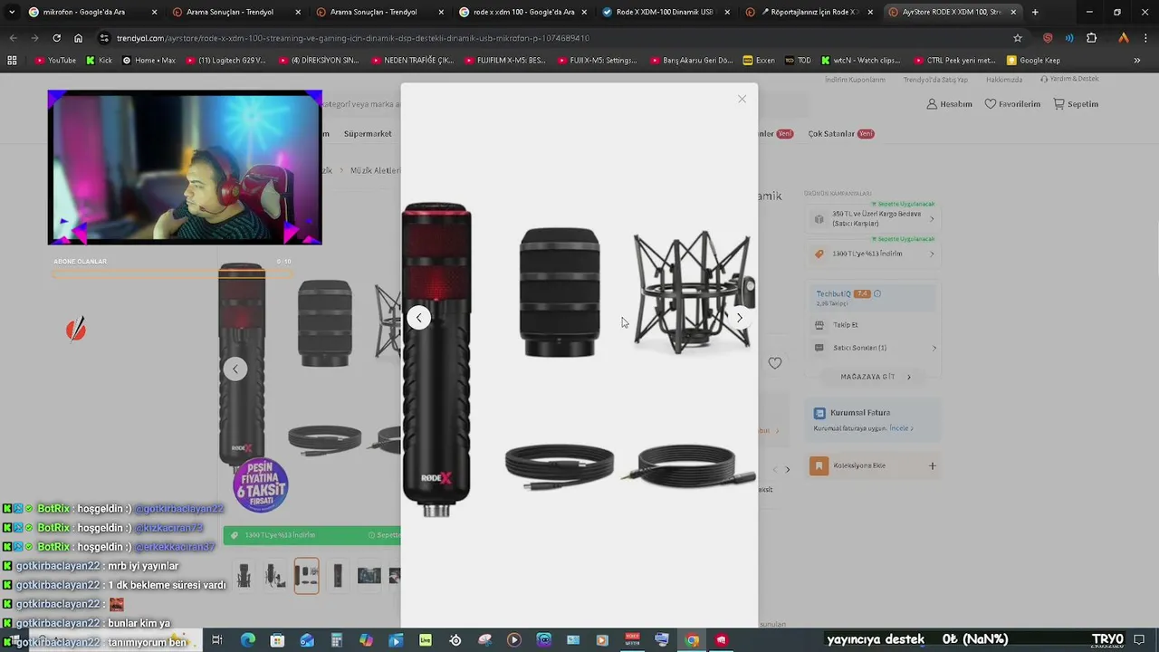Open Favorilerim list
The width and height of the screenshot is (1159, 652).
(x=1012, y=104)
